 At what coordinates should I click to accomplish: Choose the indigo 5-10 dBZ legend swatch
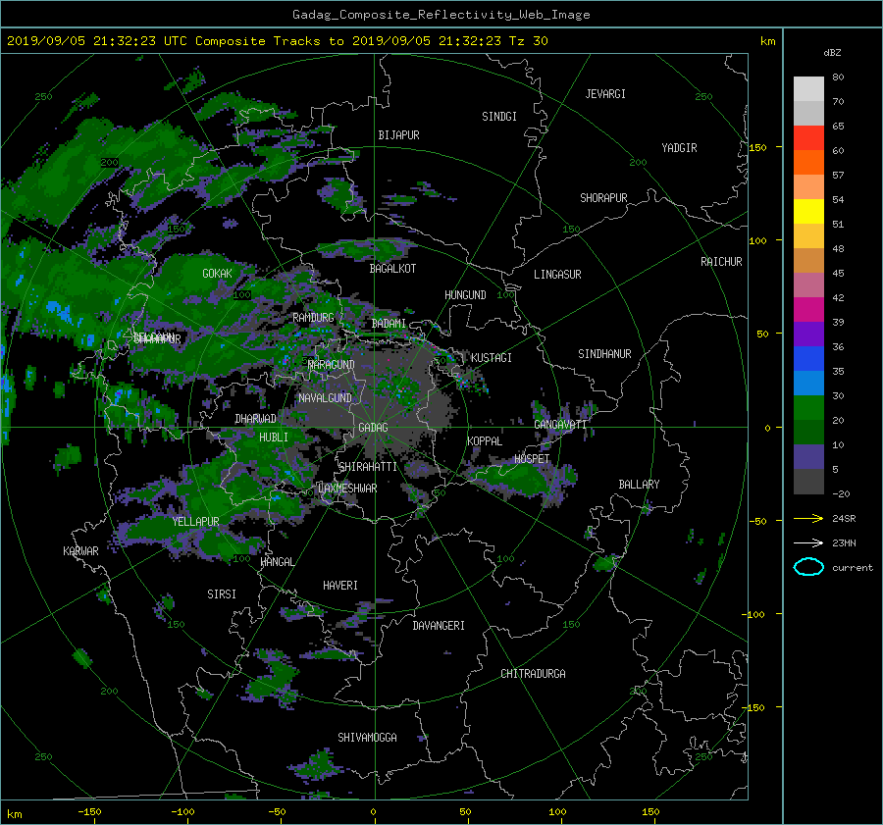(x=808, y=457)
